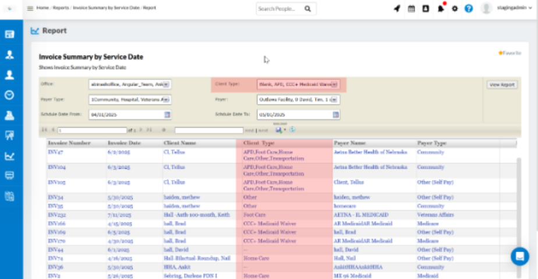The height and width of the screenshot is (279, 538).
Task: Click the calendar icon in top header
Action: (x=411, y=9)
